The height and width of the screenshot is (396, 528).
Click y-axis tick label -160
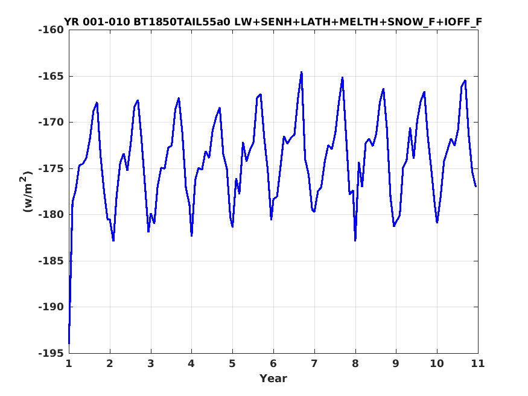pyautogui.click(x=51, y=30)
